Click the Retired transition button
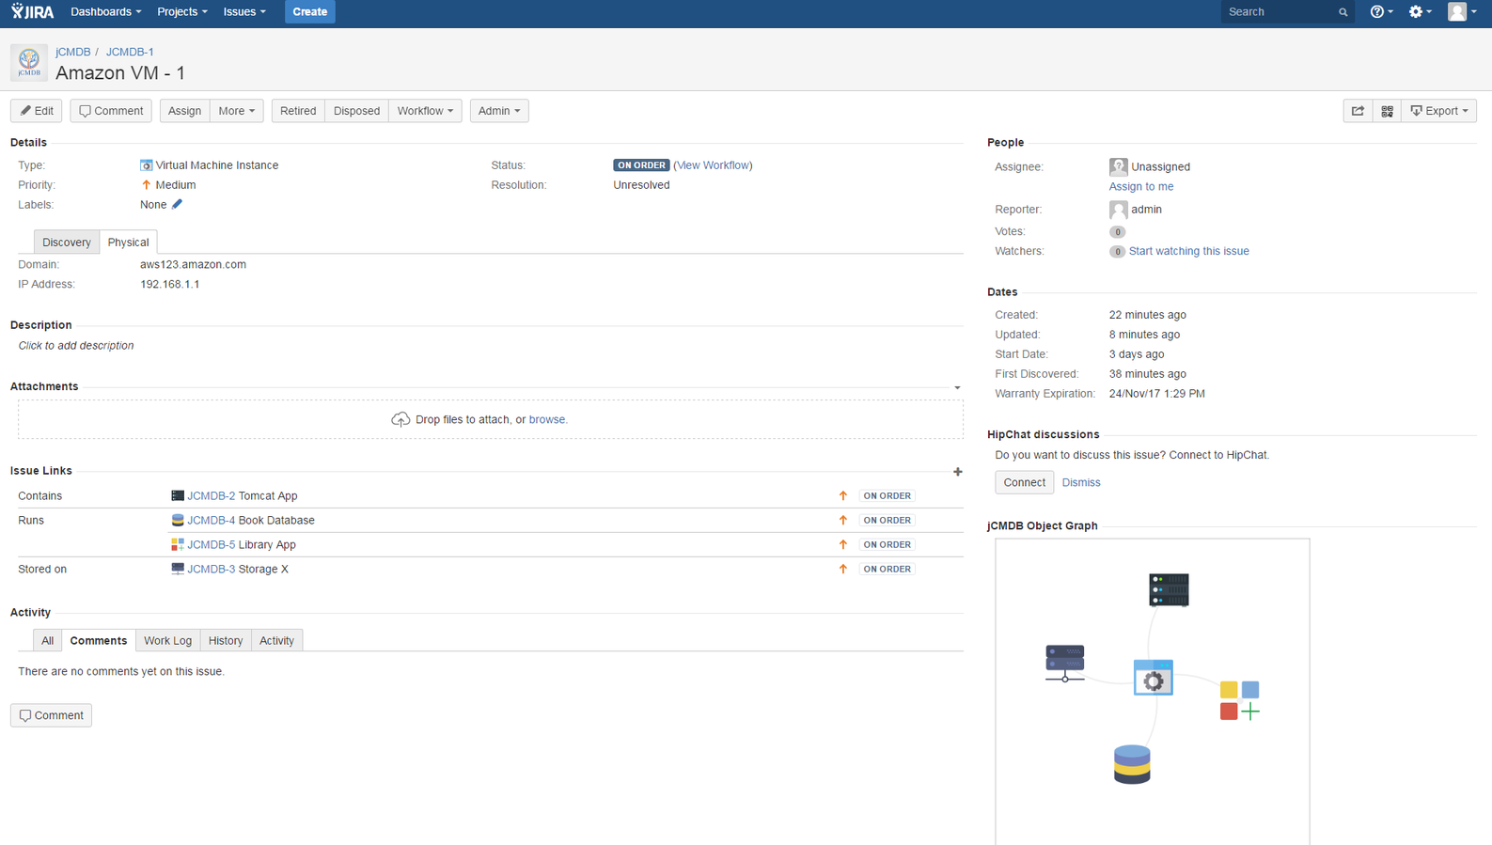Screen dimensions: 1492x845 coord(298,111)
